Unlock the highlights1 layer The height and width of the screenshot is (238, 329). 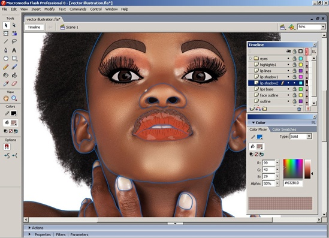(x=295, y=65)
